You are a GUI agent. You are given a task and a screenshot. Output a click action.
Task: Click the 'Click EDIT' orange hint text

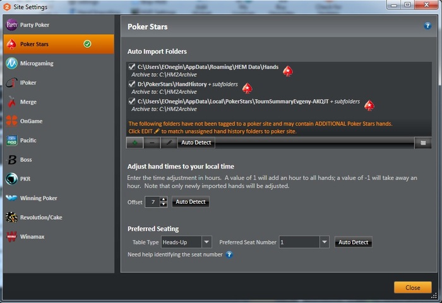pyautogui.click(x=213, y=131)
